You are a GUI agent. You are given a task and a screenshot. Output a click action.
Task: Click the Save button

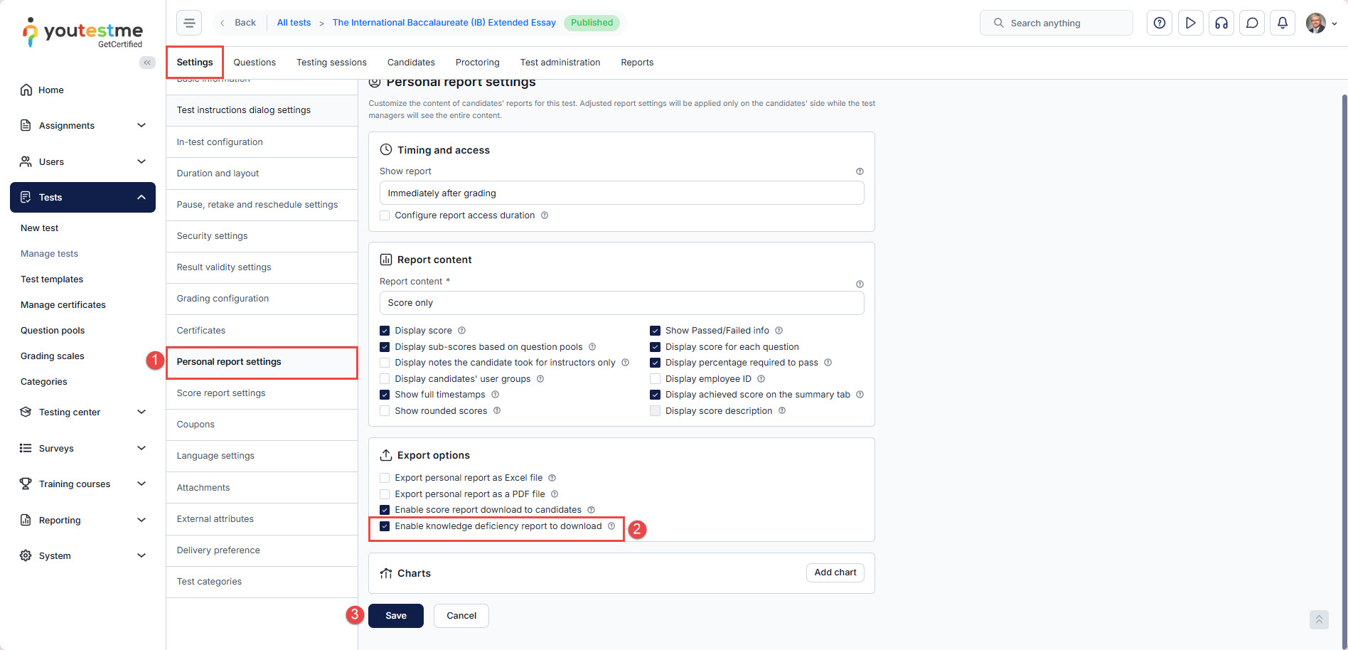(396, 616)
